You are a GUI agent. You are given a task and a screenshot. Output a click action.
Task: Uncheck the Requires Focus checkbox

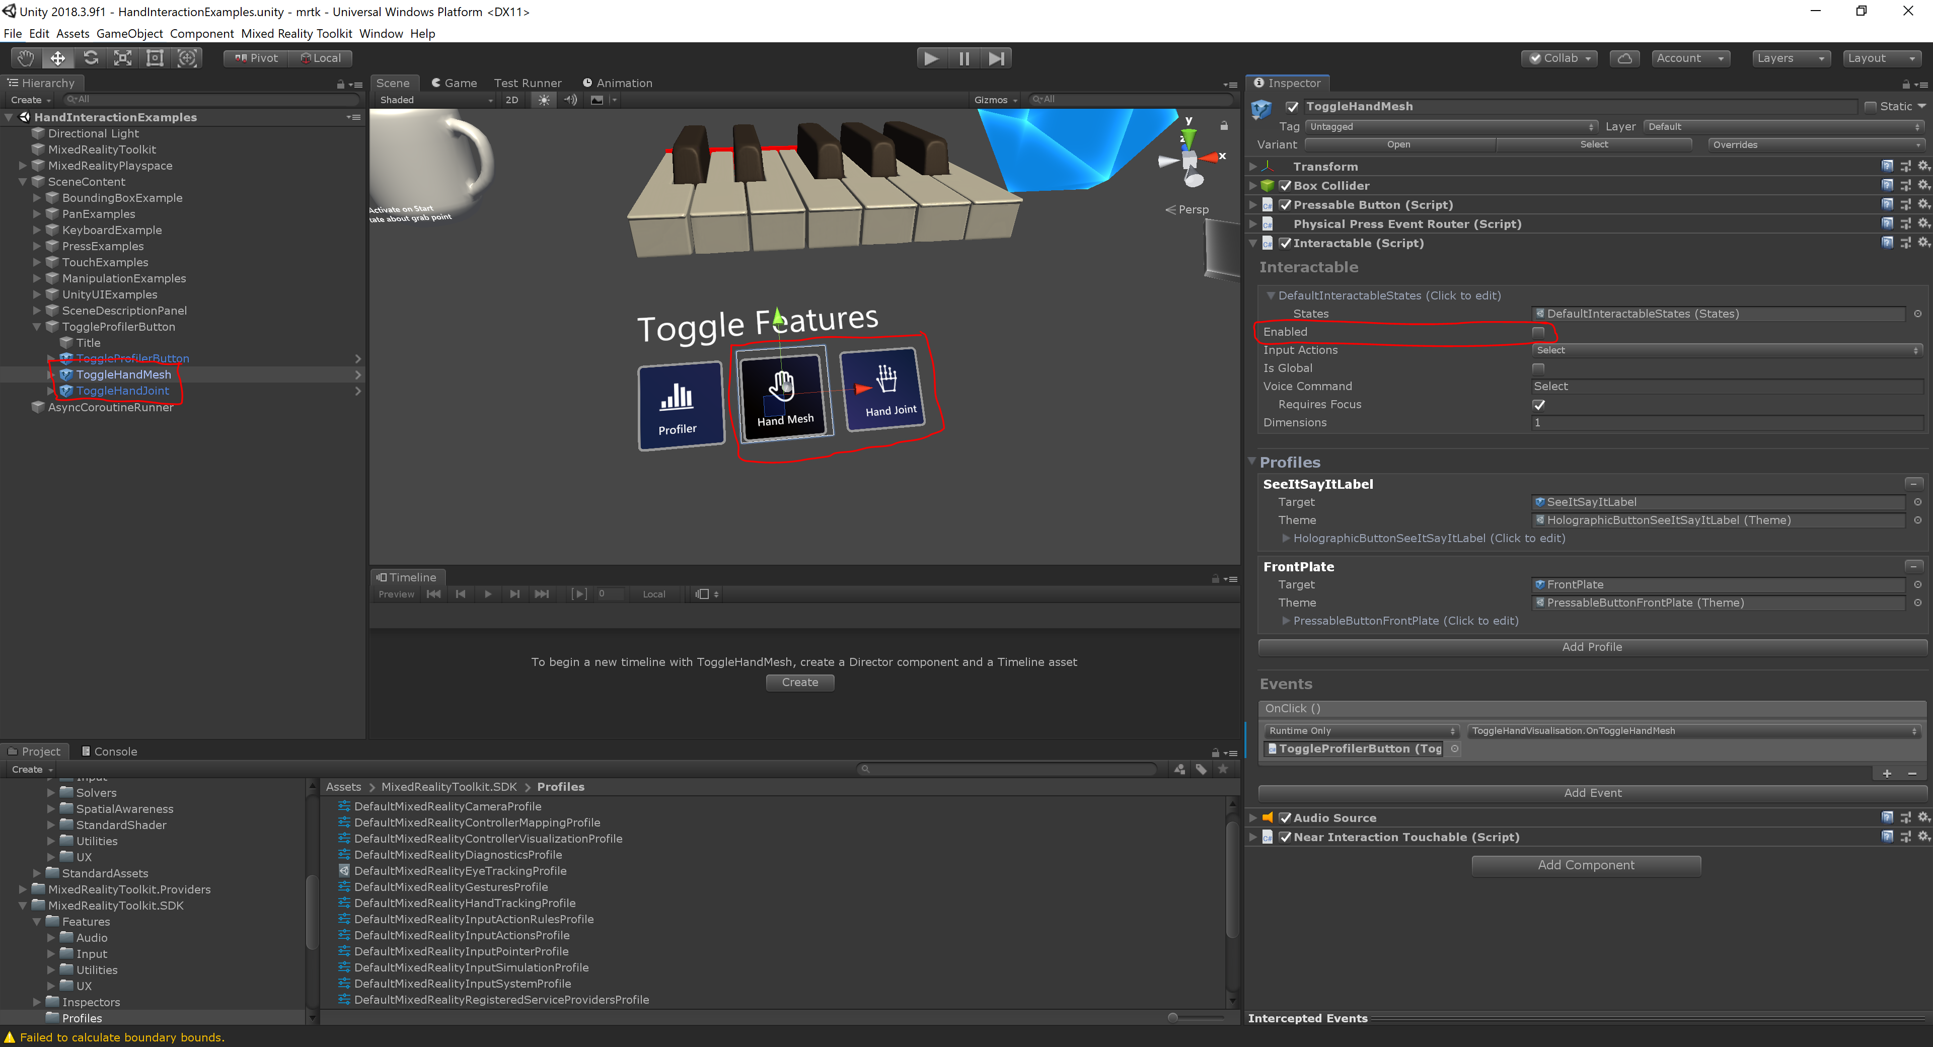pos(1540,405)
